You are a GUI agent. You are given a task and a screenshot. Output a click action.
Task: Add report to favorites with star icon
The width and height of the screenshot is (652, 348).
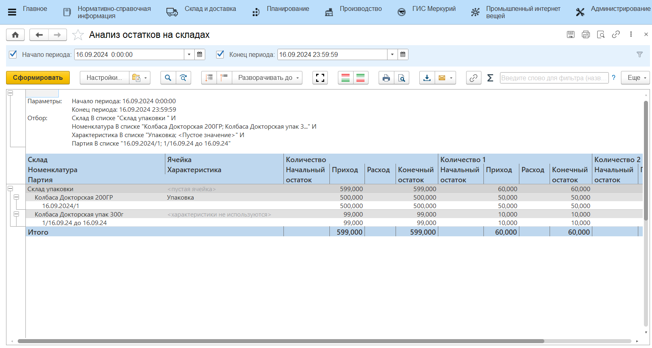[x=78, y=35]
